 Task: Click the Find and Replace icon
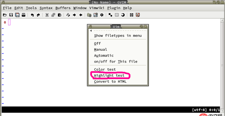(x=68, y=15)
